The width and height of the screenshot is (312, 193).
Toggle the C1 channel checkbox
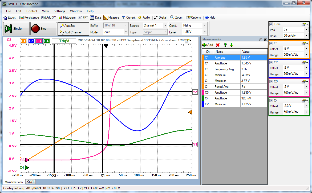point(271,43)
